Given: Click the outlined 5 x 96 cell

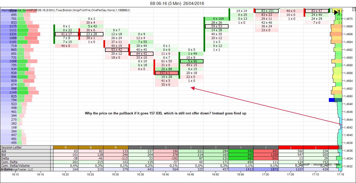Looking at the screenshot, I should click(192, 61).
